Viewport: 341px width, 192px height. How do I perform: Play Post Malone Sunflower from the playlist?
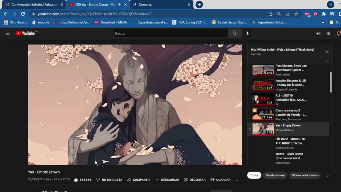point(288,70)
